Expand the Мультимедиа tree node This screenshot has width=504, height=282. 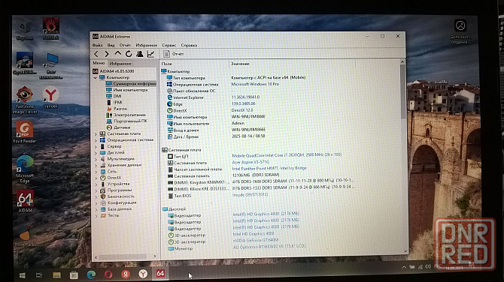(96, 159)
